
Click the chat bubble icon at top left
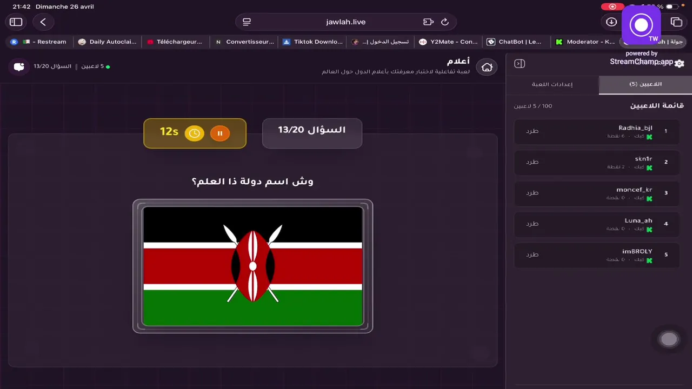point(19,66)
